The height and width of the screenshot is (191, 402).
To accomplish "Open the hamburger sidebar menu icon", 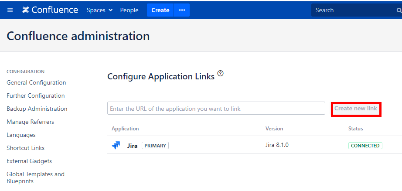I will pyautogui.click(x=10, y=10).
